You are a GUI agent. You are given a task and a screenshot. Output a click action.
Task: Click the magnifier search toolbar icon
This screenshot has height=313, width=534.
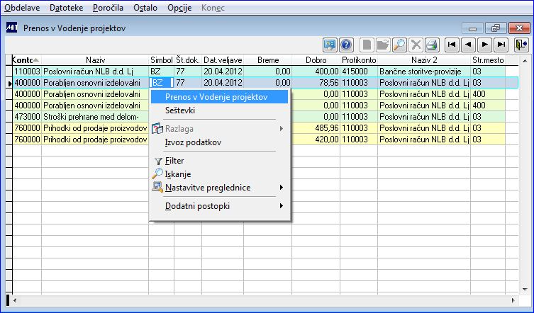pos(399,45)
